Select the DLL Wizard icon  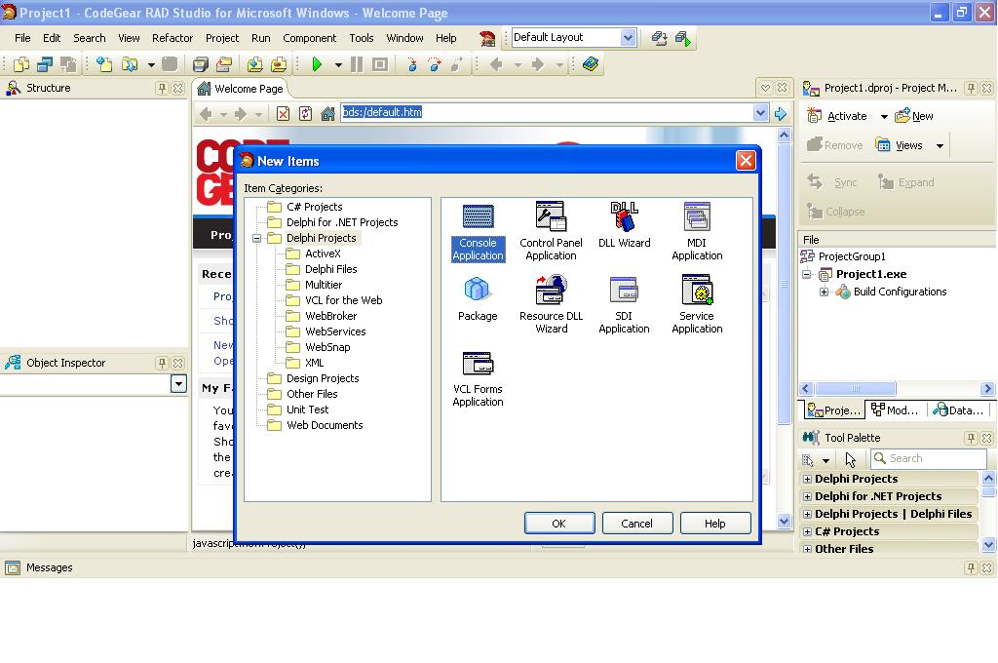[x=624, y=216]
